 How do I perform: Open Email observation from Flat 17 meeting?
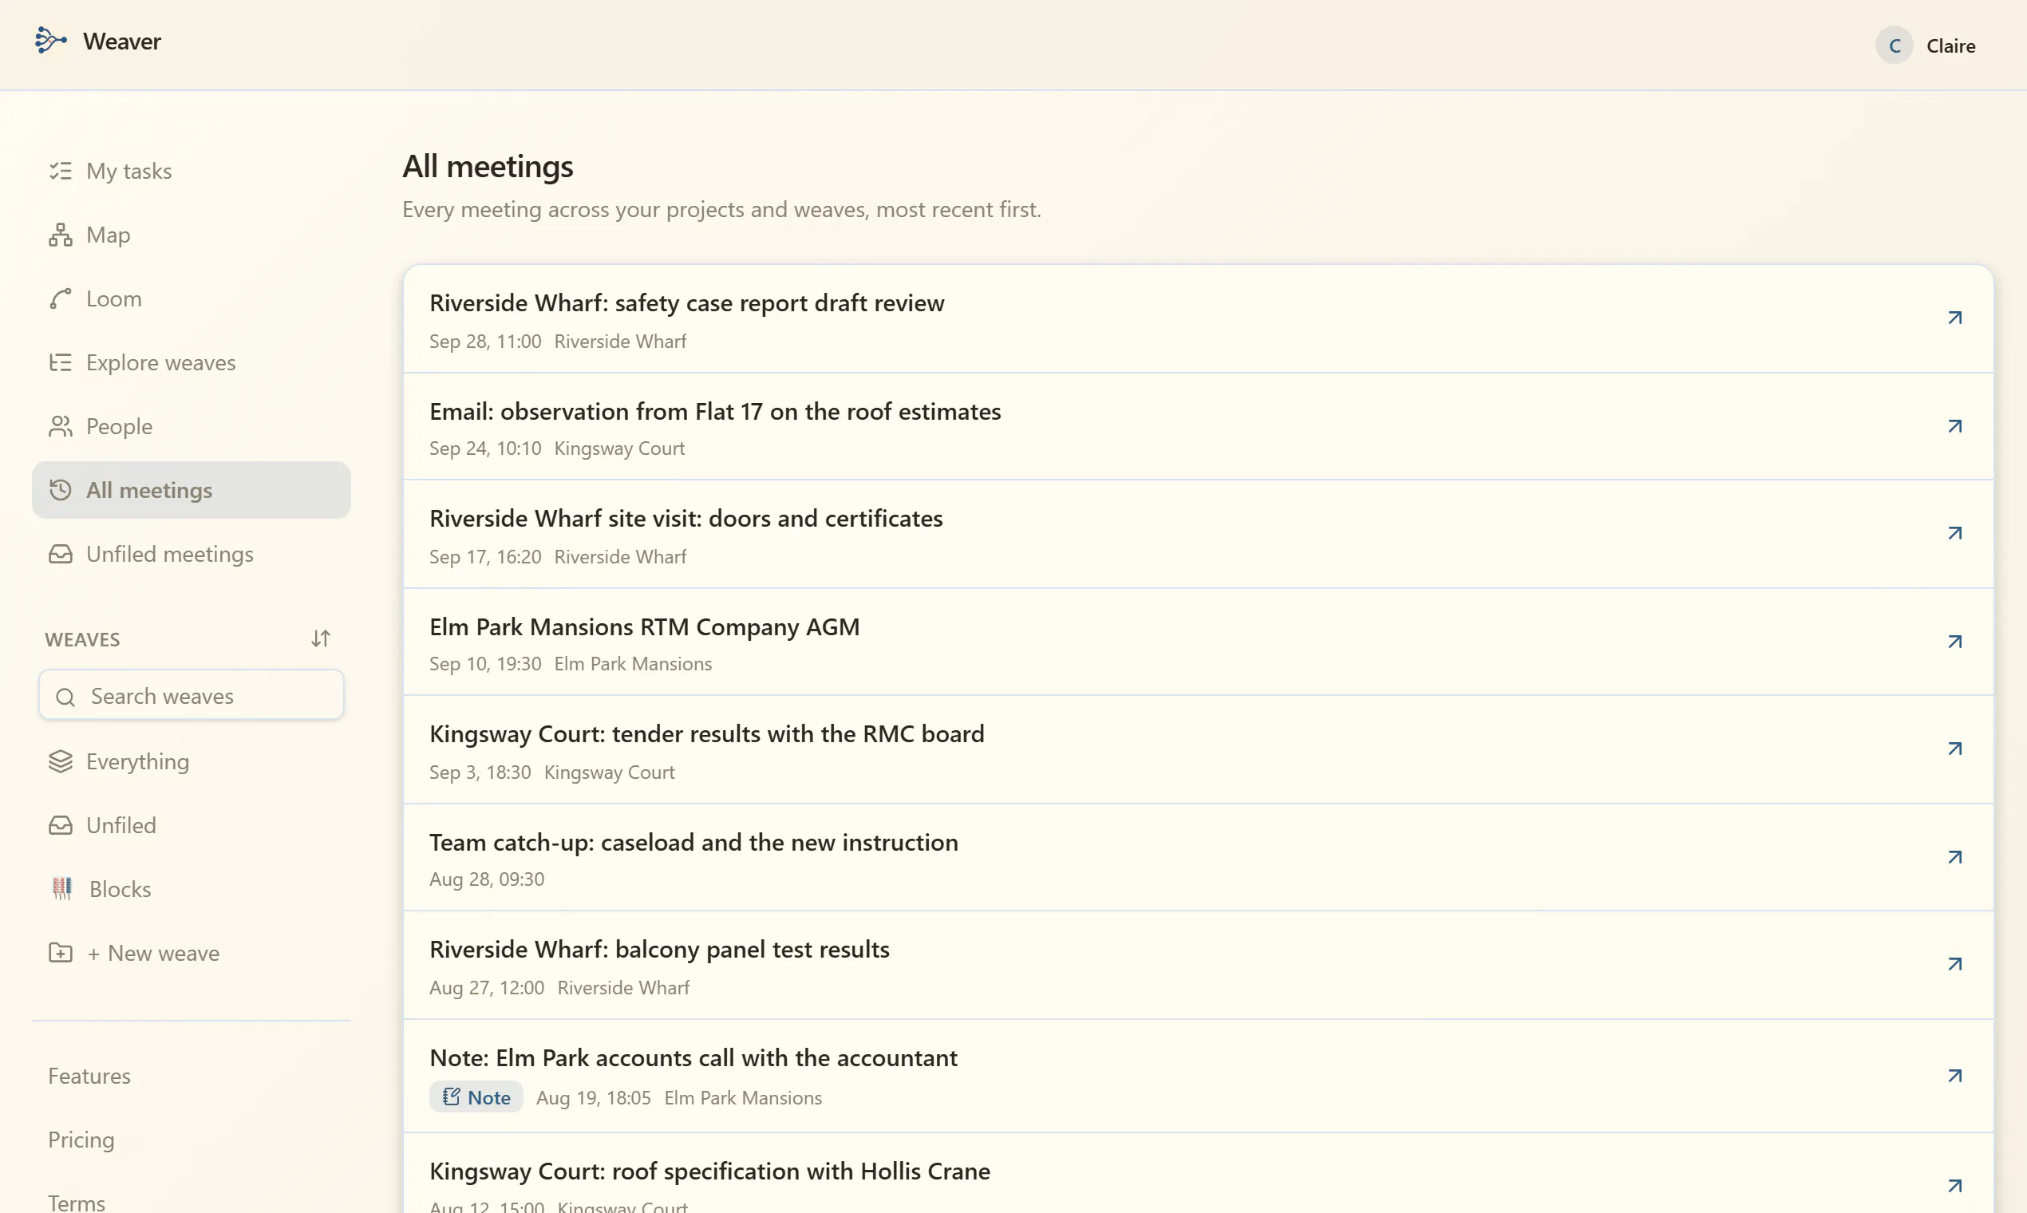point(715,411)
